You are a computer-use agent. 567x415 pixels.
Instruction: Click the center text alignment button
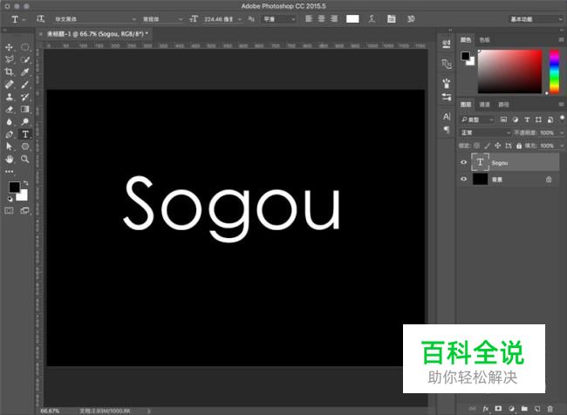[x=322, y=18]
